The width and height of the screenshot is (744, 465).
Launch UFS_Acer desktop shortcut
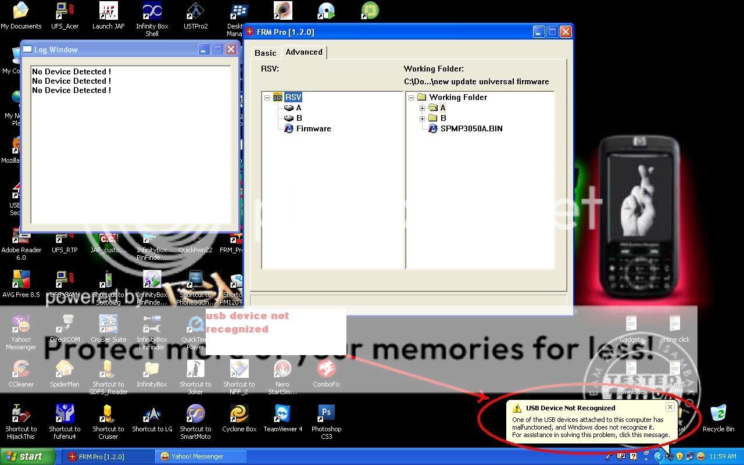pyautogui.click(x=65, y=16)
